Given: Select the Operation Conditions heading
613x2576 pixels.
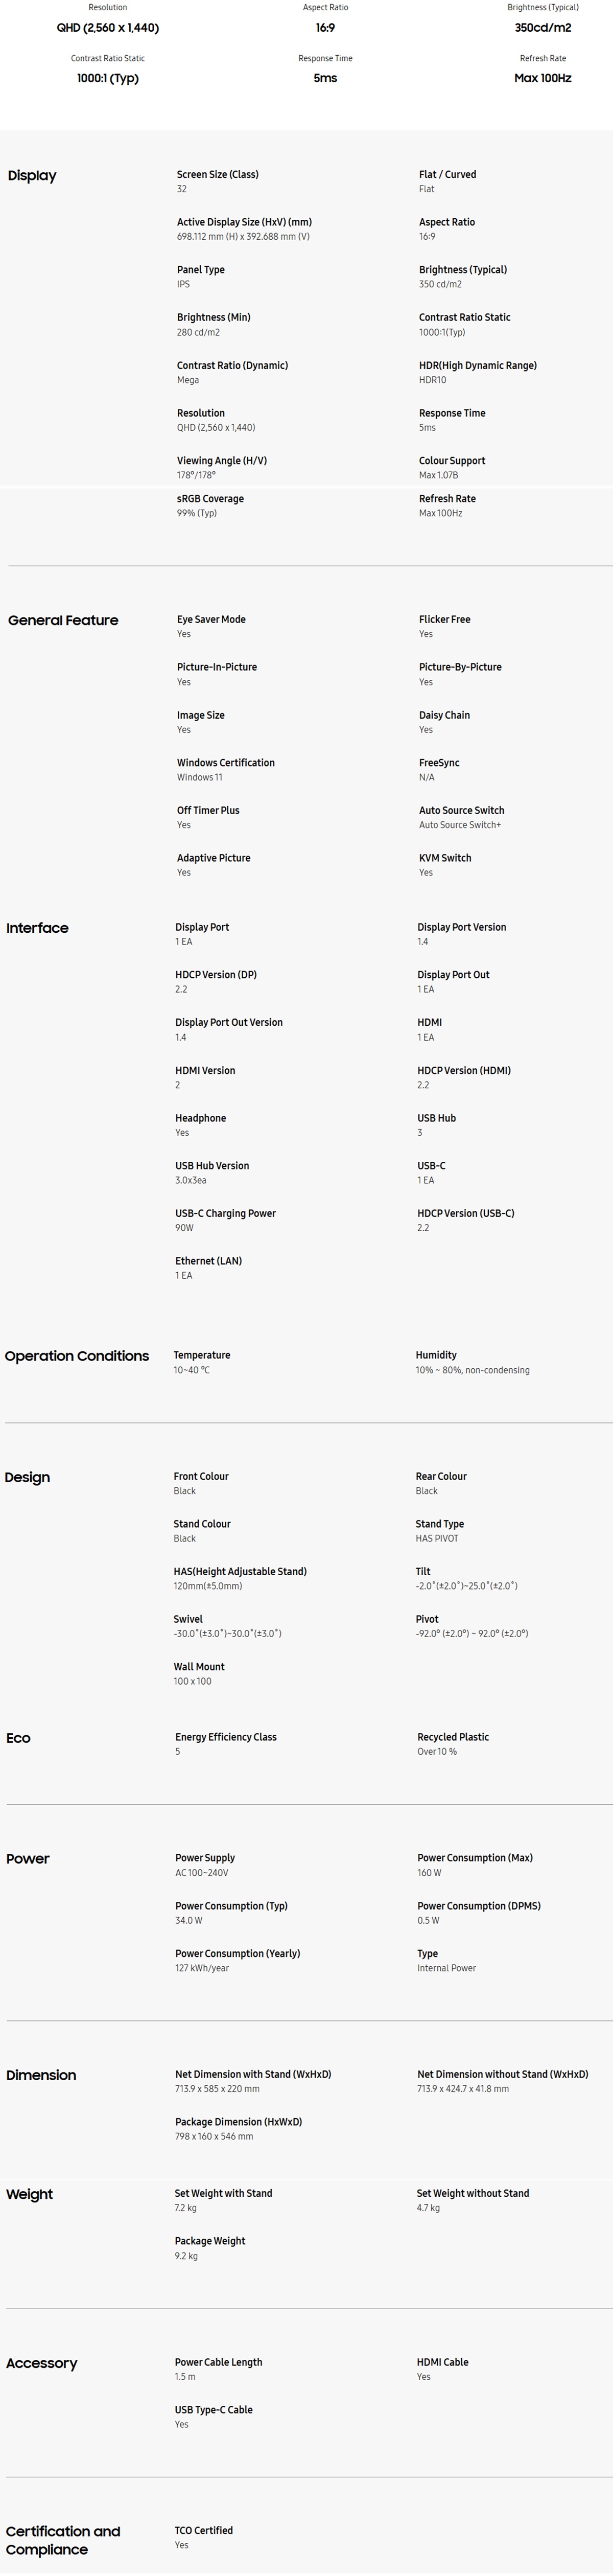Looking at the screenshot, I should [77, 1357].
